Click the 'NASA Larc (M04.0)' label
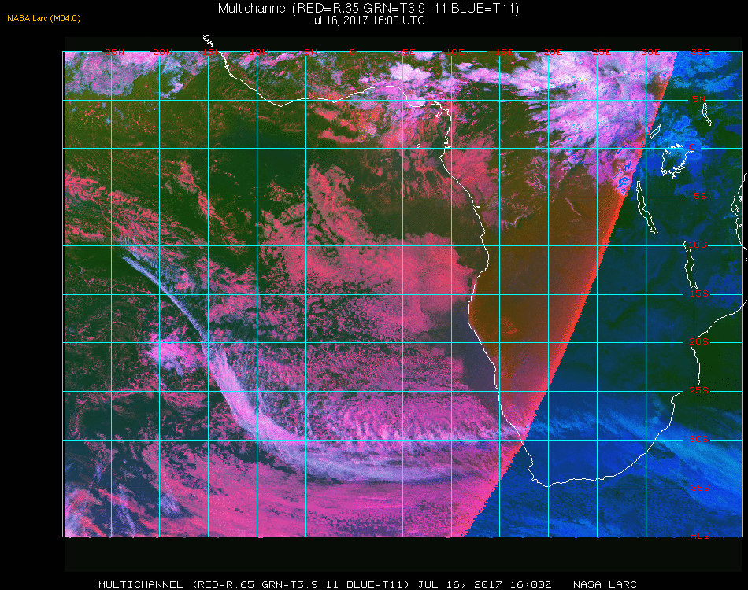Viewport: 748px width, 590px height. [44, 18]
